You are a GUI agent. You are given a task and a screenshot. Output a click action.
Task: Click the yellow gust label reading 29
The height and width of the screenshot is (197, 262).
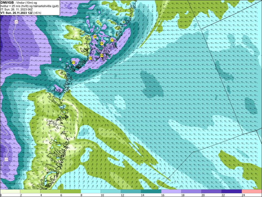coord(90,58)
